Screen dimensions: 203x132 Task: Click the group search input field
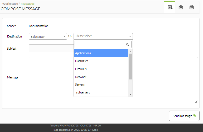pyautogui.click(x=103, y=44)
